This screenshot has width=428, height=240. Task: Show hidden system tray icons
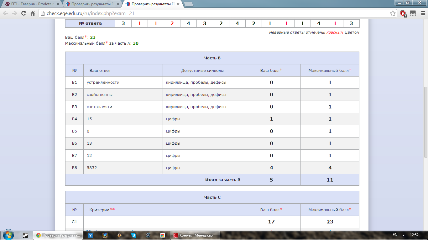[x=404, y=235]
